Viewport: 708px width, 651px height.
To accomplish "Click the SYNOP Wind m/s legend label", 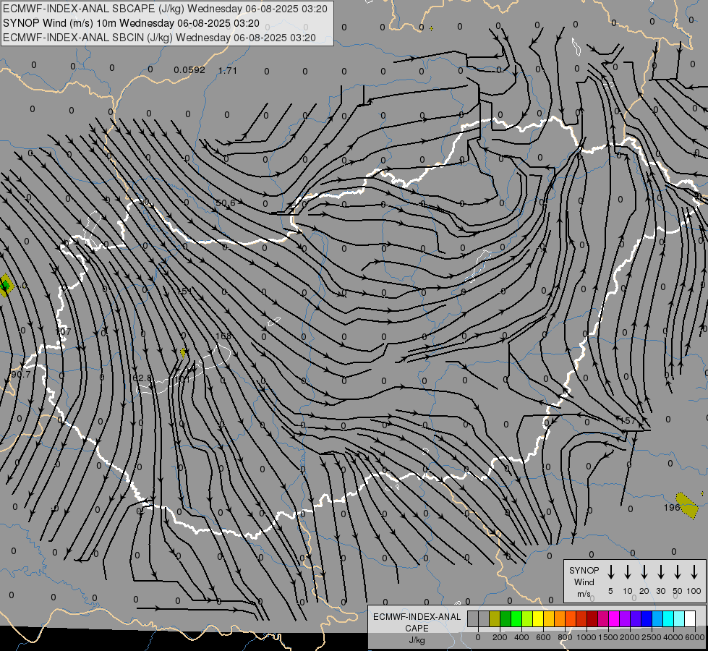I will [584, 582].
